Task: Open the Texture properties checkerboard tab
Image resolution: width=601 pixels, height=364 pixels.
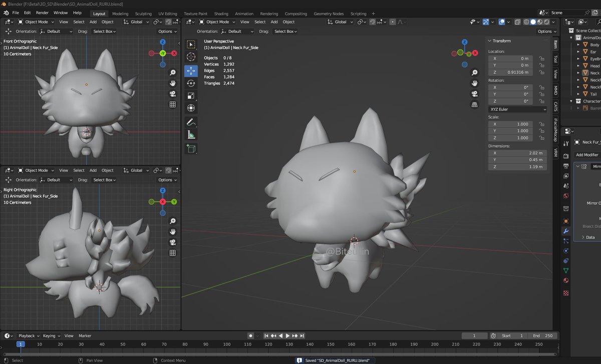Action: pyautogui.click(x=566, y=293)
